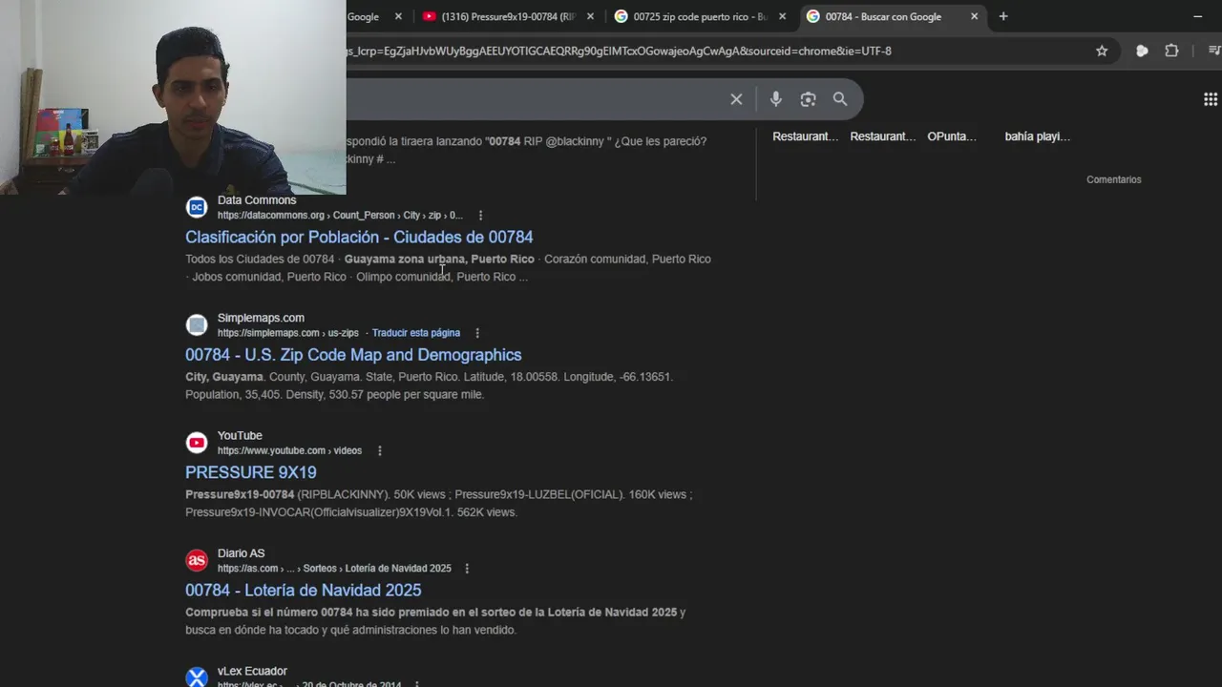Image resolution: width=1222 pixels, height=687 pixels.
Task: Open Clasificación por Población - Ciudades de 00784
Action: [x=359, y=237]
